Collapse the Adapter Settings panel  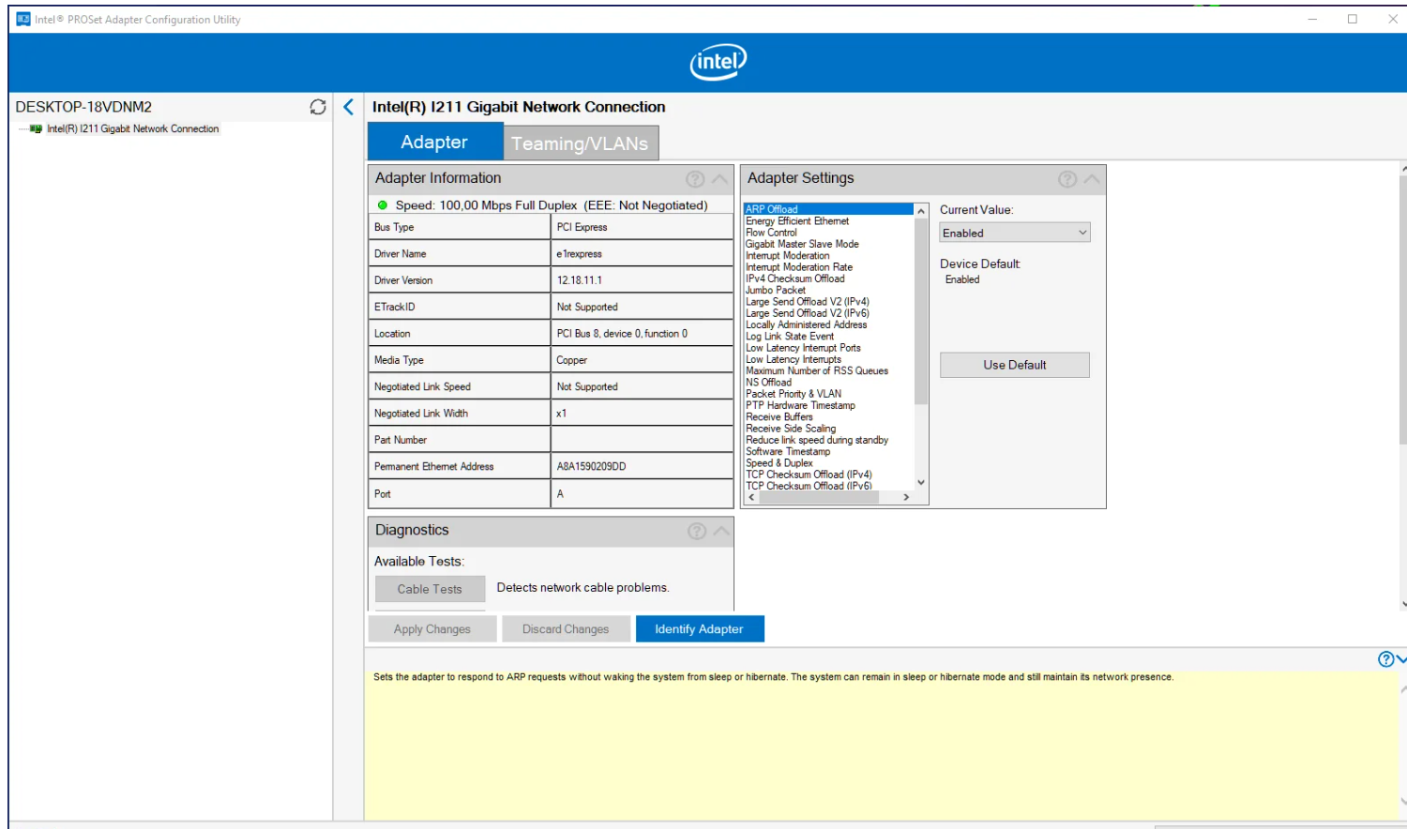[x=1092, y=179]
